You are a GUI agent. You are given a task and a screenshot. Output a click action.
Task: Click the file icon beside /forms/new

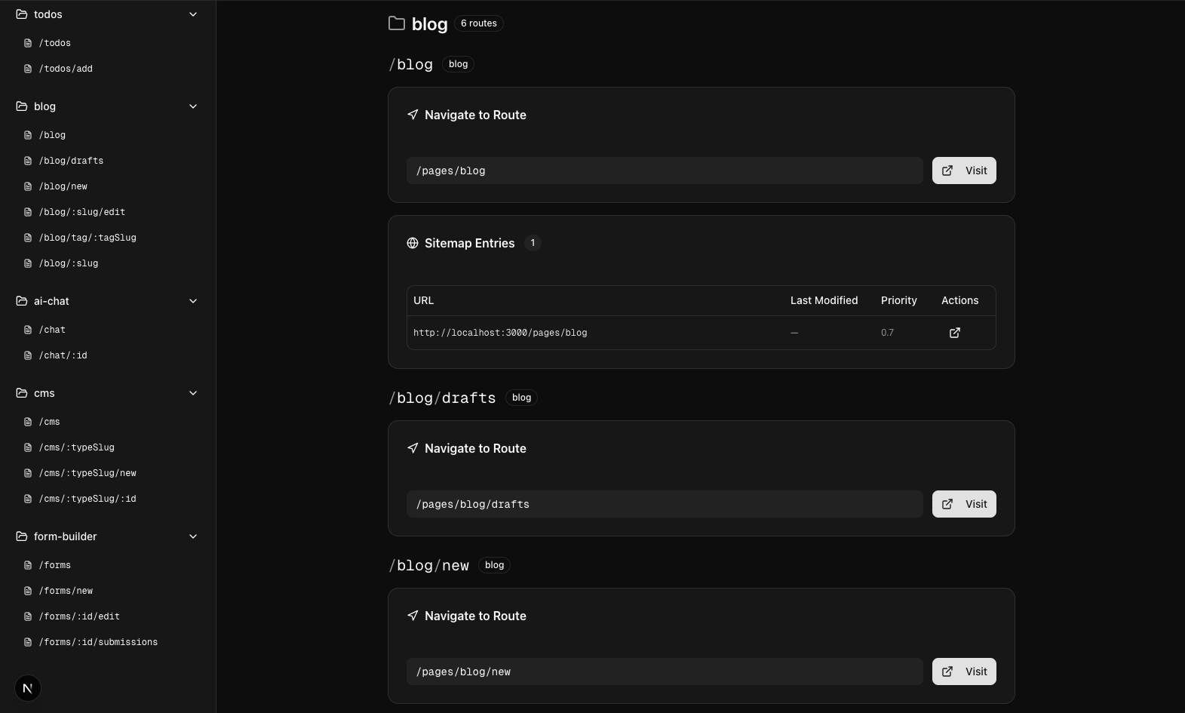coord(28,591)
